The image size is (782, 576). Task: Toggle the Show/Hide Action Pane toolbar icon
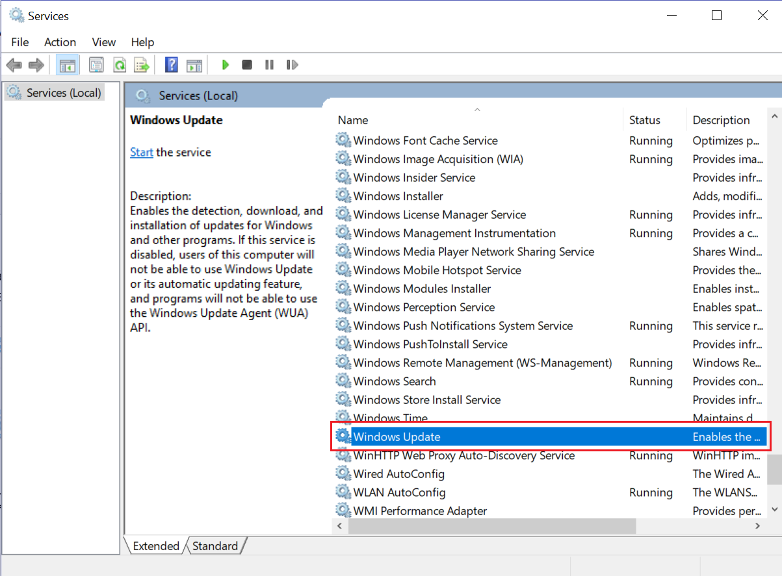point(194,65)
